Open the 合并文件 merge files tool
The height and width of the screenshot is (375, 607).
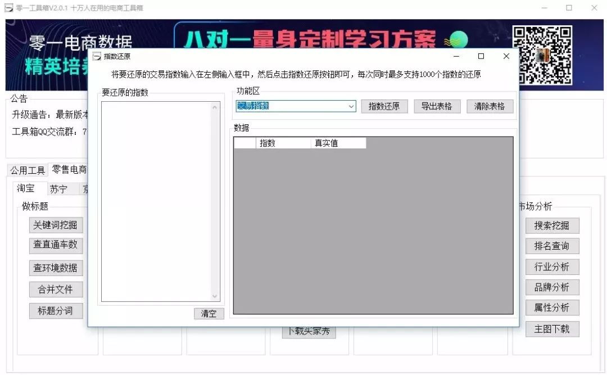(56, 289)
